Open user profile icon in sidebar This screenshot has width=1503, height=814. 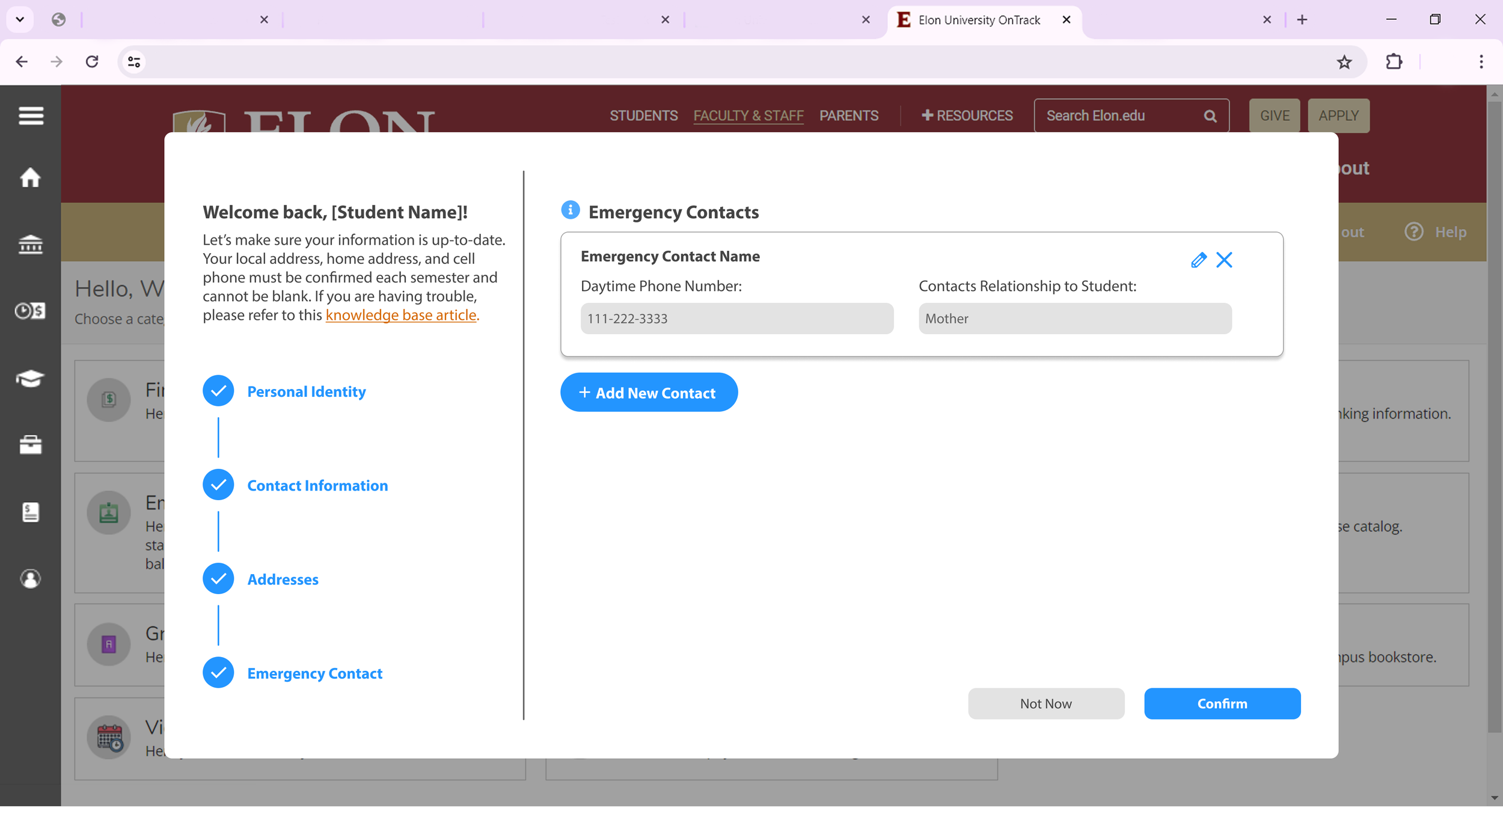(31, 579)
